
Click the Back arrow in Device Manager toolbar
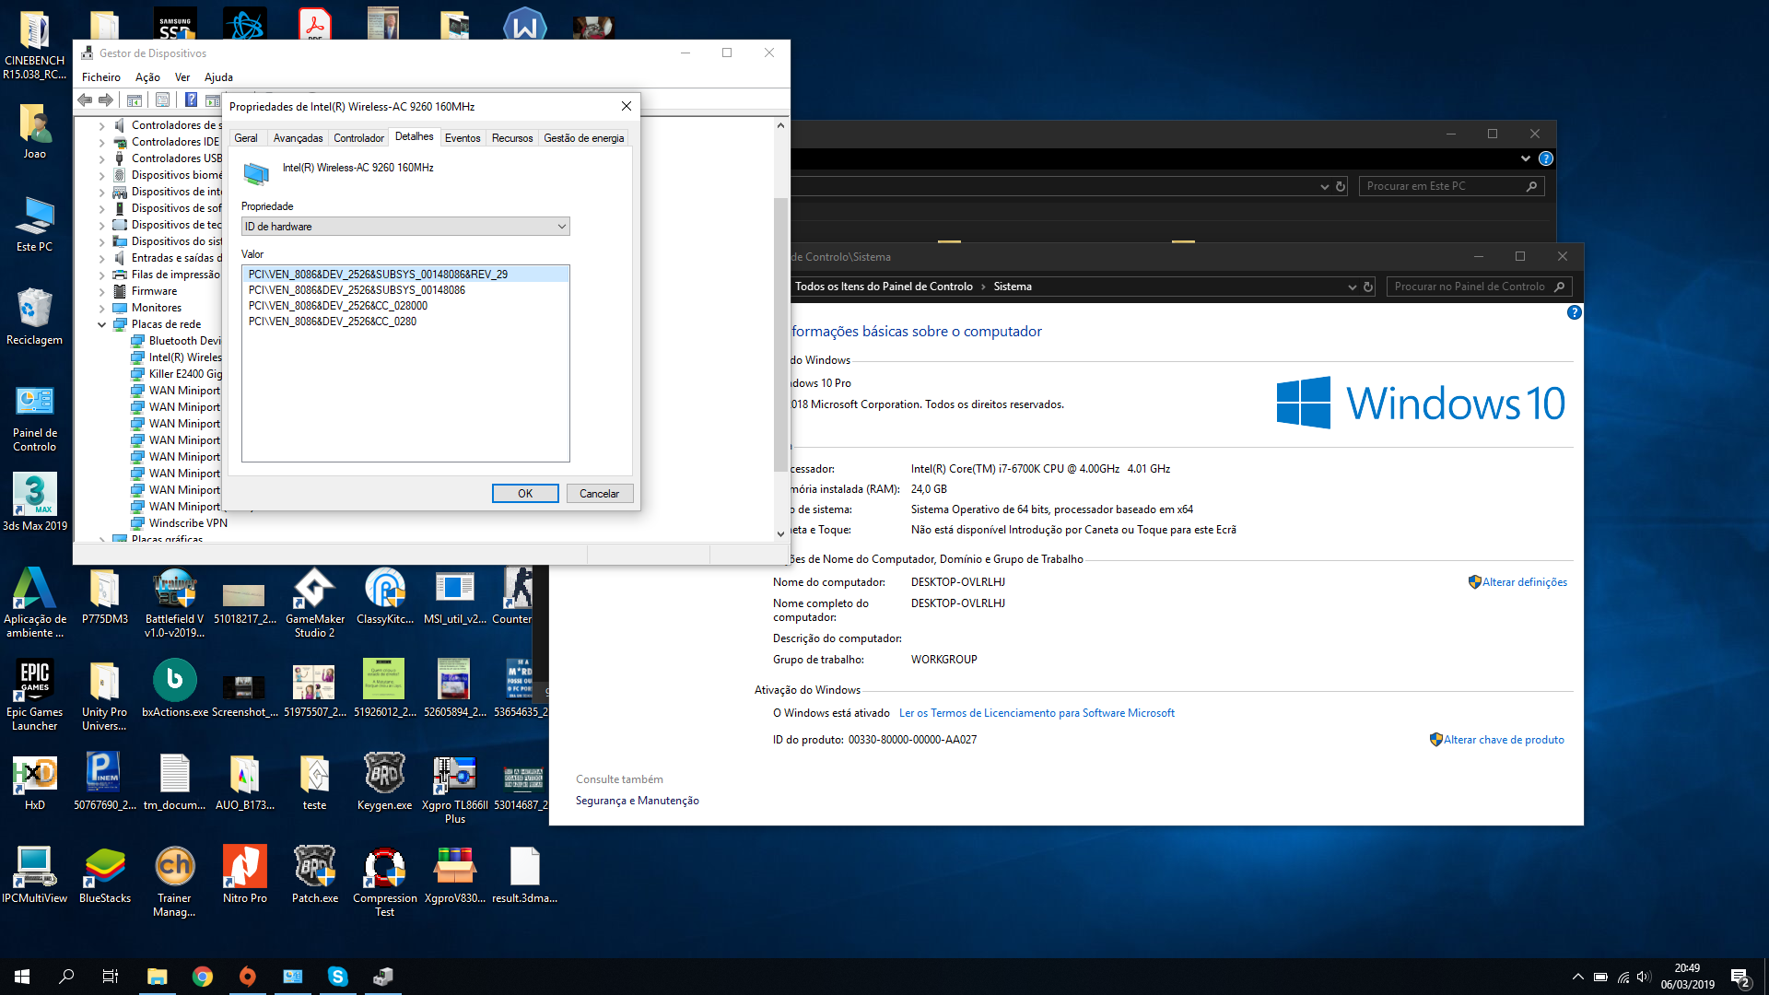85,99
